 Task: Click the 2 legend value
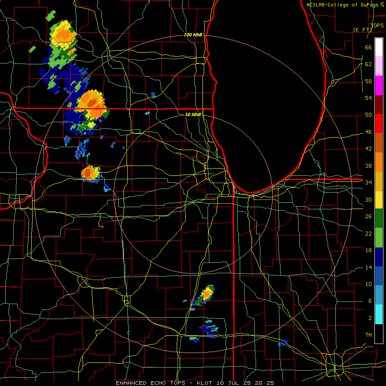point(370,318)
